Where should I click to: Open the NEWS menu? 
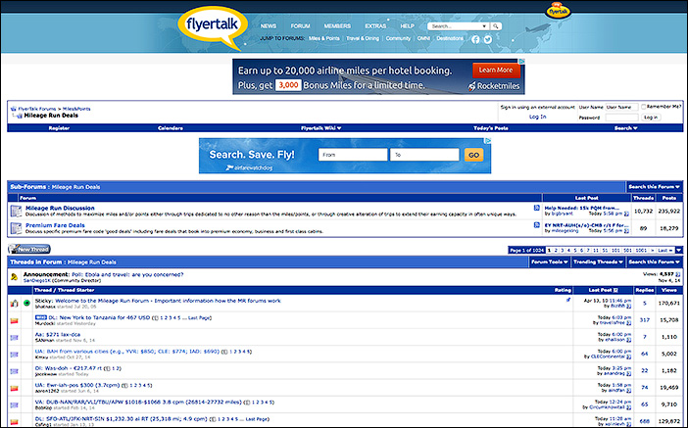(269, 26)
